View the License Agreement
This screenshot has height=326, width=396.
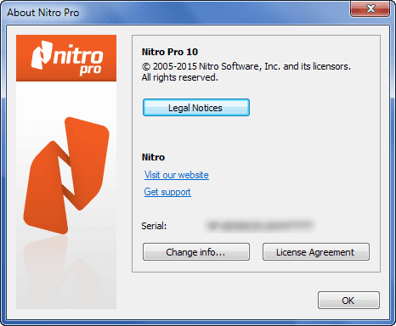tap(316, 252)
